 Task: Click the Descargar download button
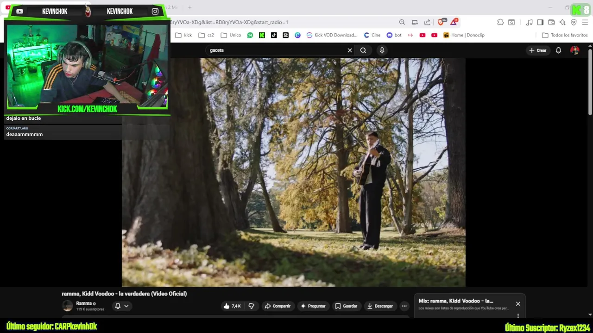click(380, 306)
